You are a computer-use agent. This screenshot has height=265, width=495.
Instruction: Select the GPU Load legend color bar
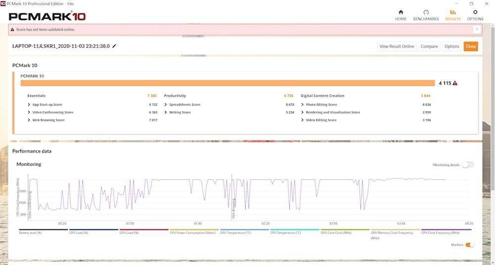(x=144, y=229)
